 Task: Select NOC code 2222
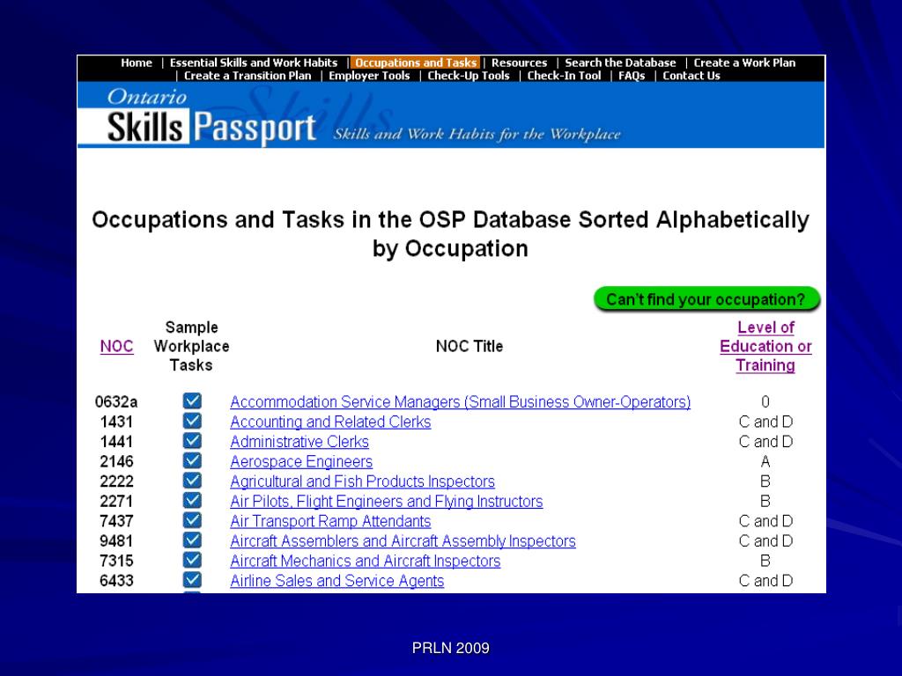tap(116, 481)
